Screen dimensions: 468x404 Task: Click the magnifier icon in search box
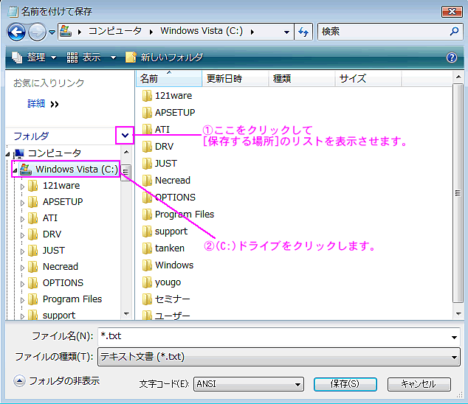coord(454,31)
